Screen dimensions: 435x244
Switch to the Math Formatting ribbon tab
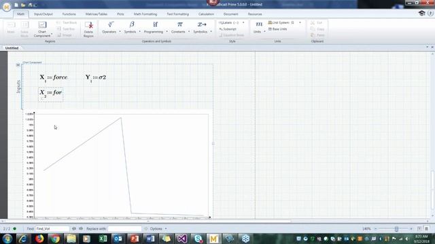[x=145, y=14]
